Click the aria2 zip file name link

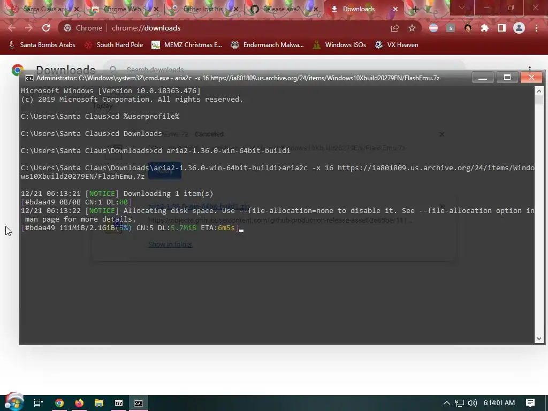[199, 206]
